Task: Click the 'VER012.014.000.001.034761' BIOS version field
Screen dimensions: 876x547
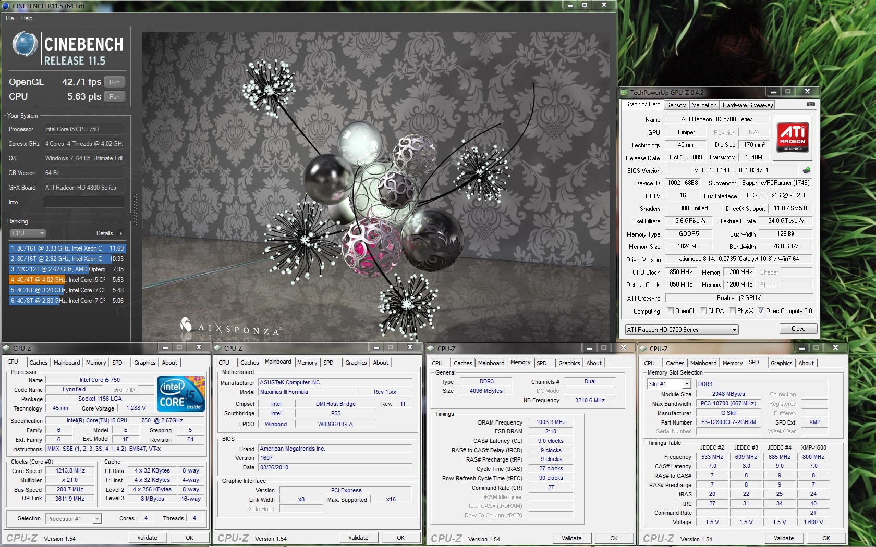Action: click(x=731, y=170)
